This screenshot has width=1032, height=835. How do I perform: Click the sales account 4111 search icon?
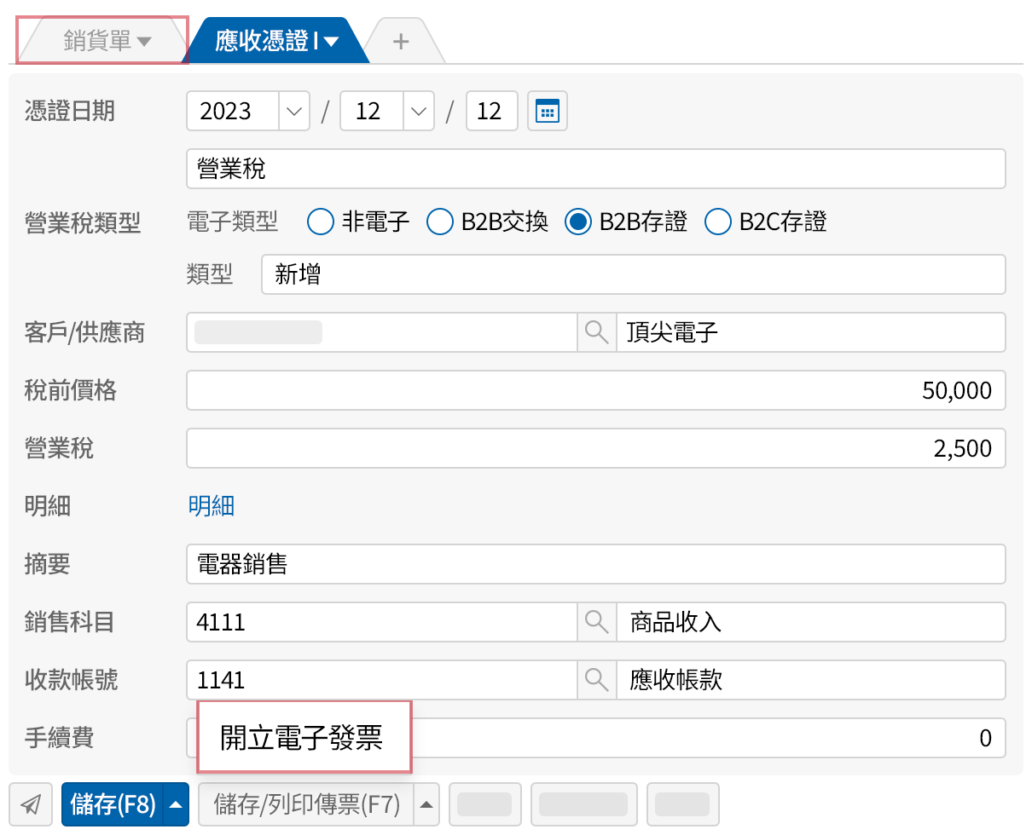pos(596,622)
